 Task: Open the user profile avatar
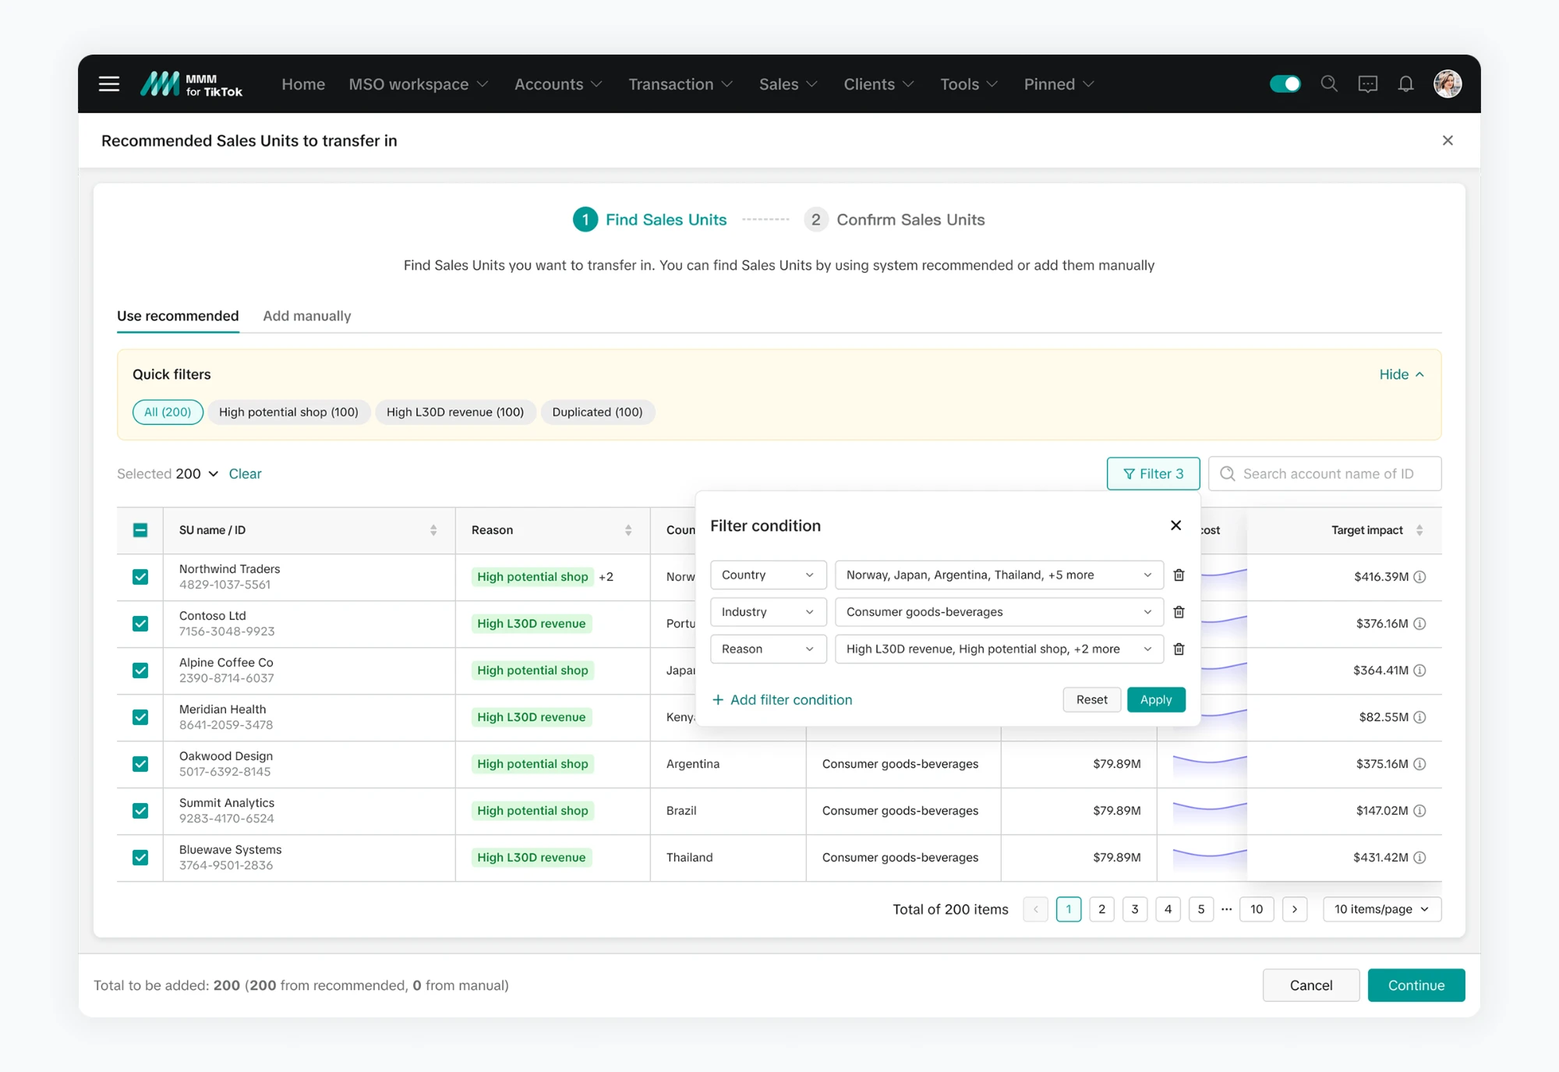(x=1448, y=84)
